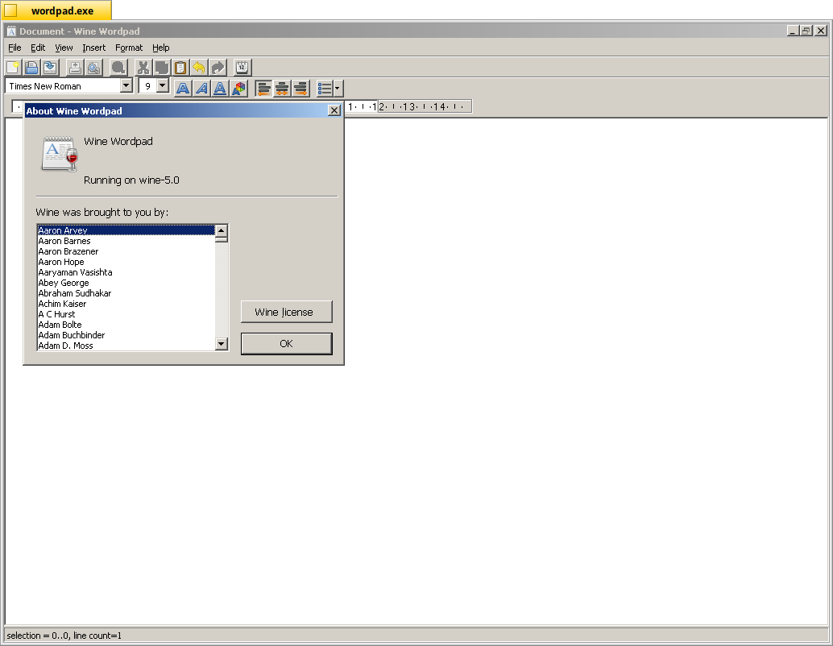The width and height of the screenshot is (833, 646).
Task: Open the File menu
Action: tap(15, 48)
